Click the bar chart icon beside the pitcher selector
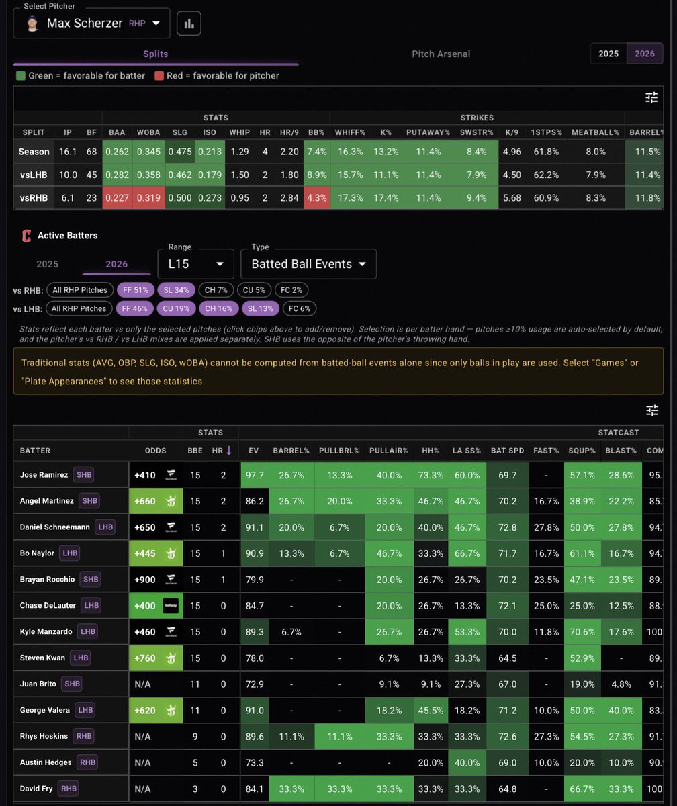 coord(189,22)
